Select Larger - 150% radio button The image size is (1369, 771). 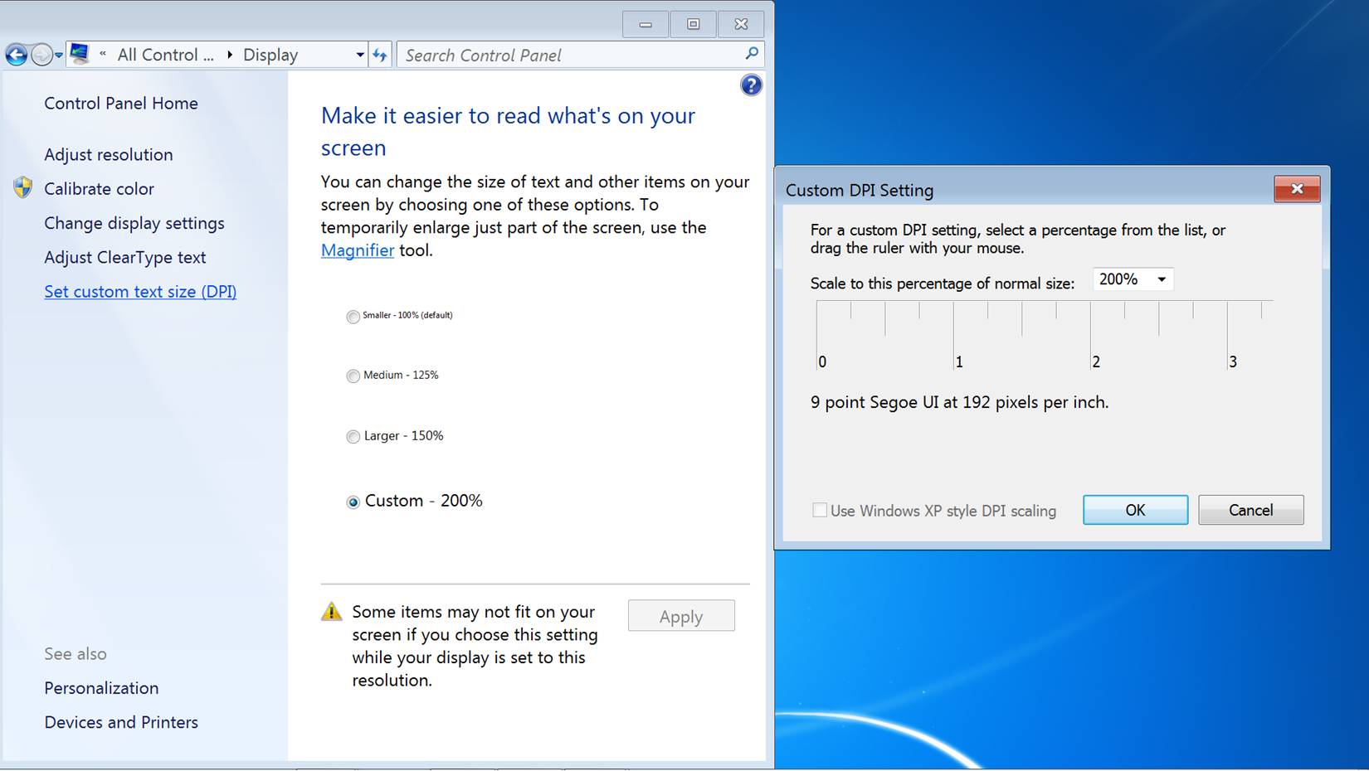[353, 437]
